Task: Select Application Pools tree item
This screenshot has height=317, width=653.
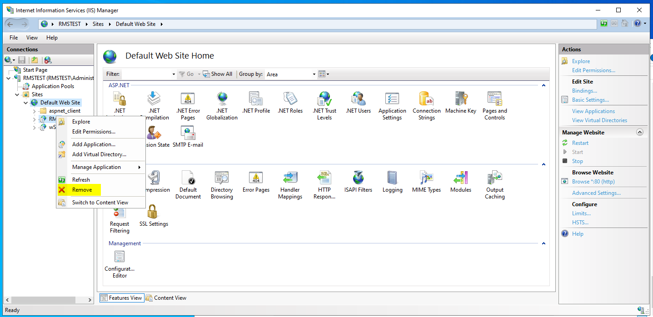Action: [53, 86]
